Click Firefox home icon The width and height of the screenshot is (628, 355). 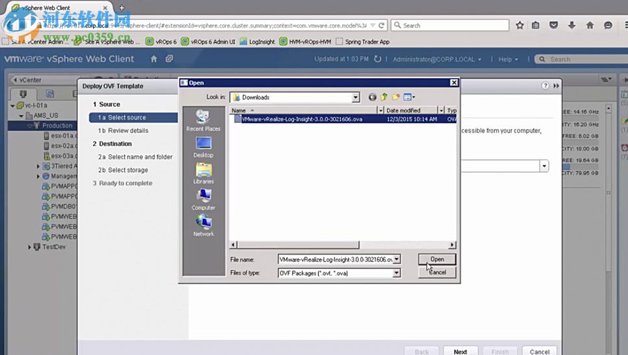pyautogui.click(x=590, y=25)
